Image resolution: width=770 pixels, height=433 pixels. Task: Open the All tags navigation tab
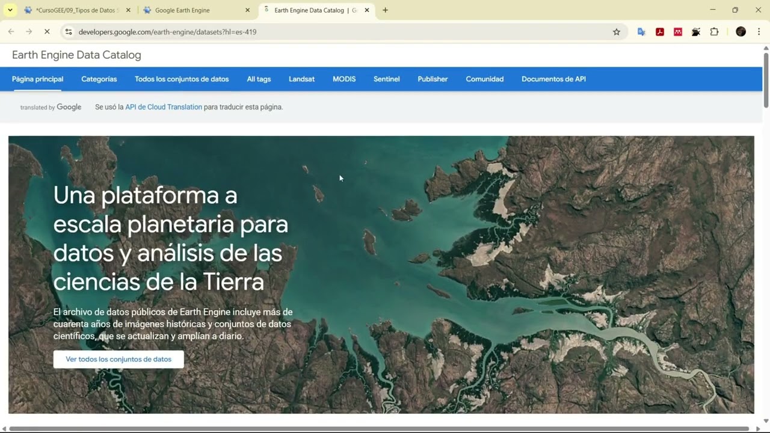(x=259, y=79)
